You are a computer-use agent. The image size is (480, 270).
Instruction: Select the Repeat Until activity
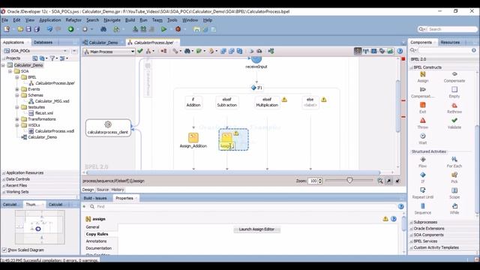point(423,190)
